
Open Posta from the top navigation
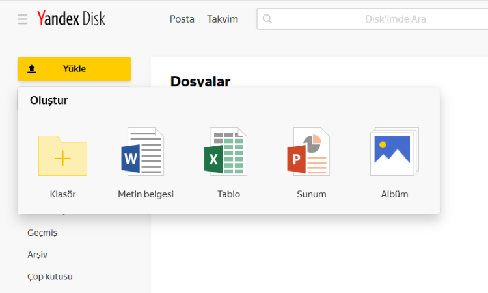pos(182,19)
